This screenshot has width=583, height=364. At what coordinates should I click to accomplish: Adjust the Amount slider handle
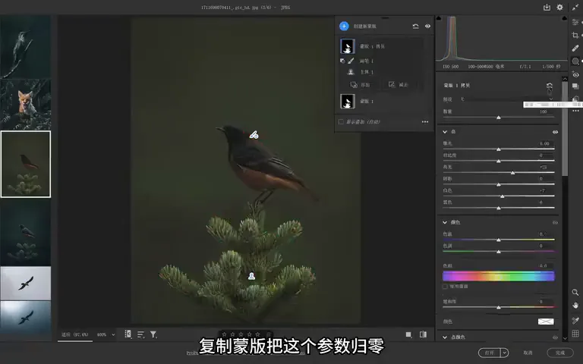[x=499, y=118]
